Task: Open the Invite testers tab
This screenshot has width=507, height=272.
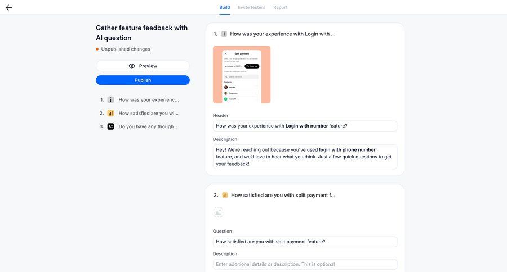Action: pyautogui.click(x=252, y=7)
